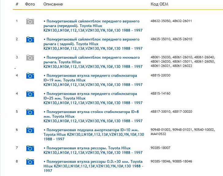Click the # column header
223x176 pixels.
tap(17, 4)
